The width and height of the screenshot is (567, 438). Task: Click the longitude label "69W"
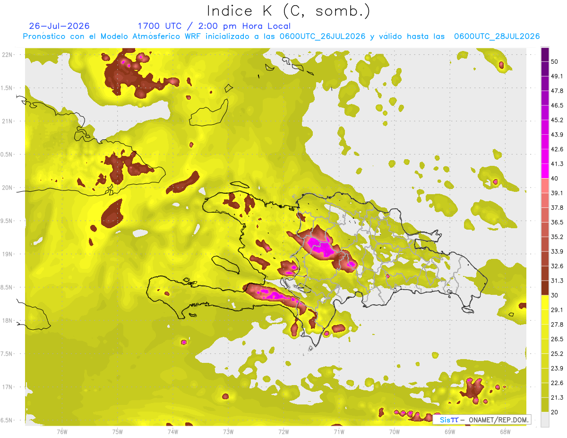450,432
